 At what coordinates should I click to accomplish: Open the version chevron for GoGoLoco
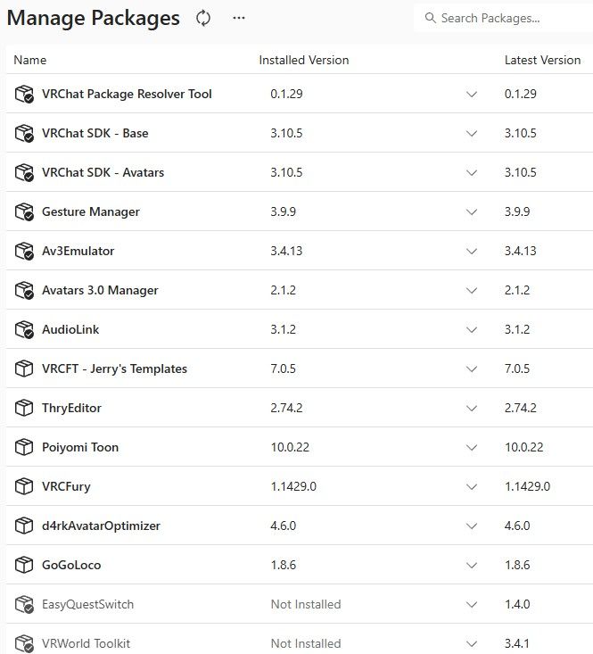tap(472, 565)
